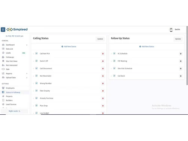This screenshot has height=141, width=188.
Task: Uncheck the F2F Meeting checkbox
Action: coord(114,61)
